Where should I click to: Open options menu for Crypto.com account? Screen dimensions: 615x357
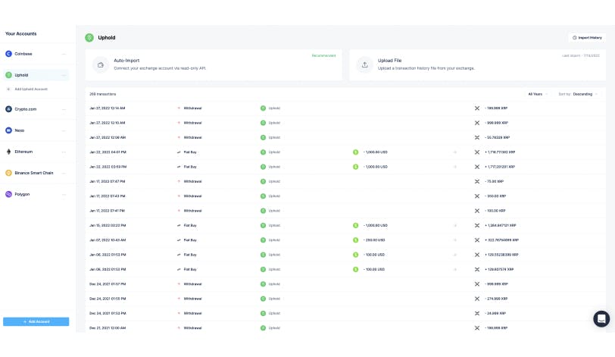coord(64,109)
